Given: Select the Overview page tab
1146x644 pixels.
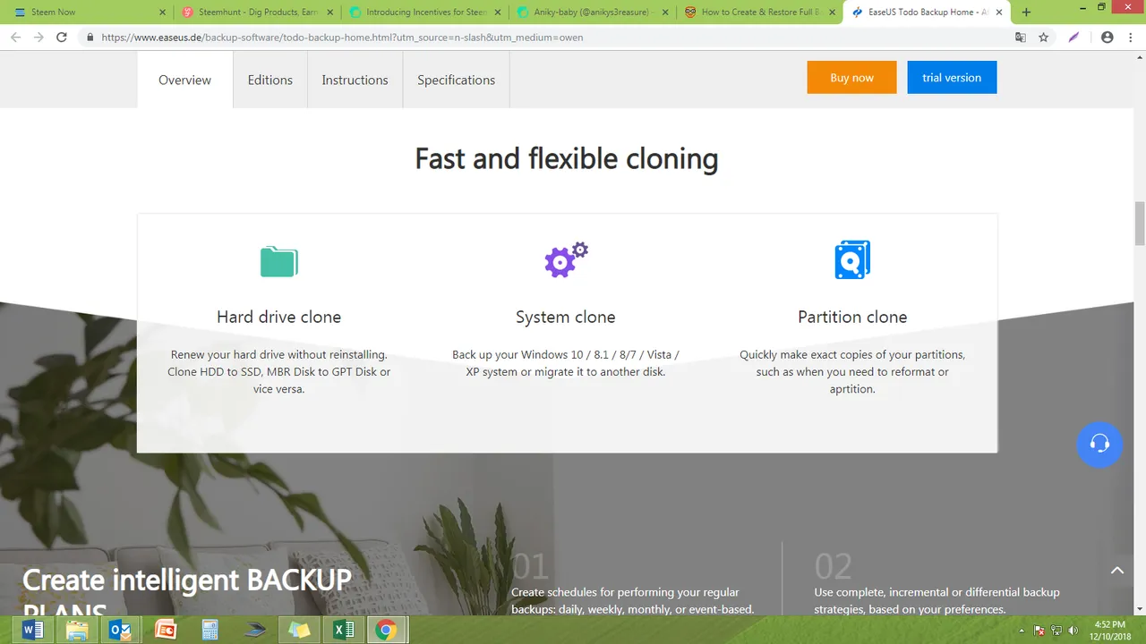Looking at the screenshot, I should click(184, 80).
